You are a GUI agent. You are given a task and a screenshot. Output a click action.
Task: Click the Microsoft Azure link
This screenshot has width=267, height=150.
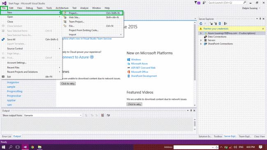[139, 64]
